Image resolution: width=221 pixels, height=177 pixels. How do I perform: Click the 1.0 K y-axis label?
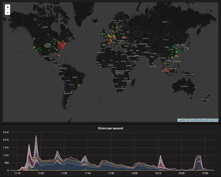coord(6,155)
